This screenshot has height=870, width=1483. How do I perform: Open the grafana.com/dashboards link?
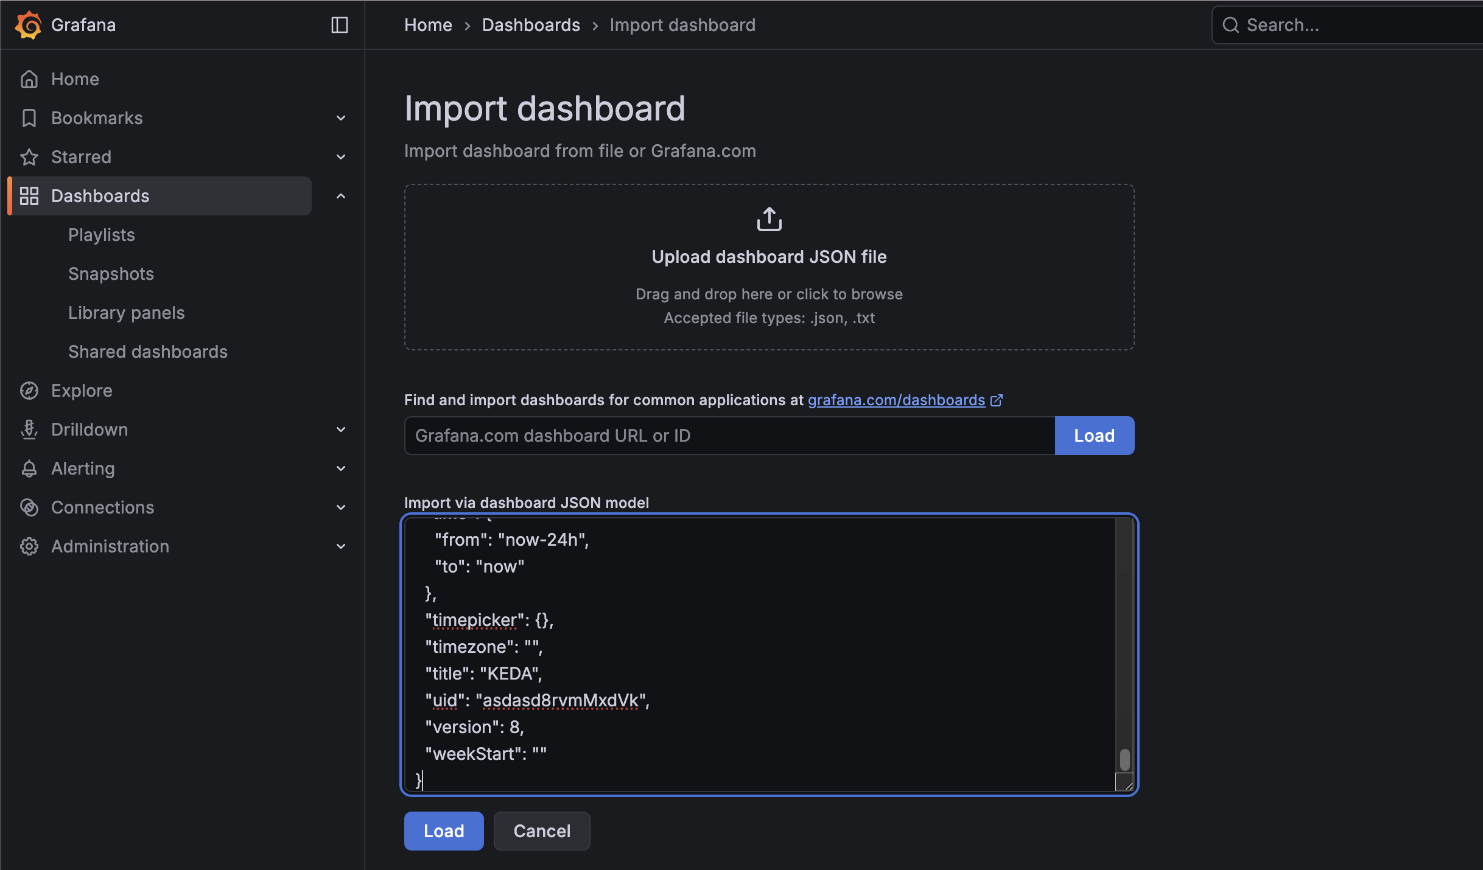pos(896,400)
